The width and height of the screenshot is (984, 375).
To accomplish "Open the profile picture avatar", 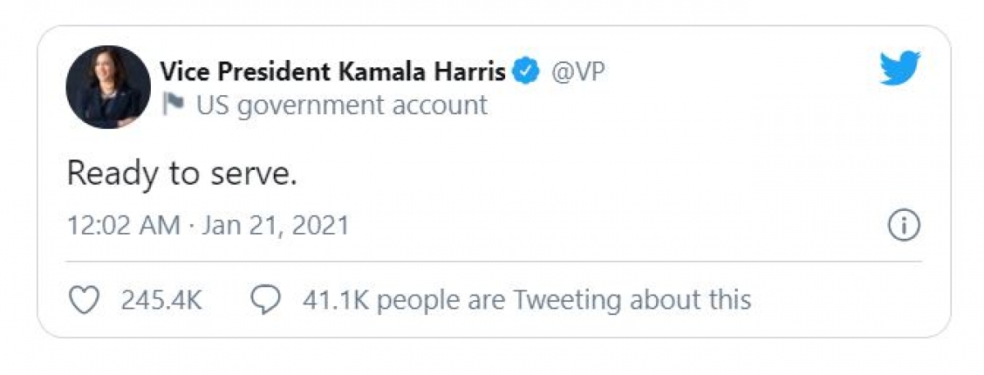I will point(108,87).
